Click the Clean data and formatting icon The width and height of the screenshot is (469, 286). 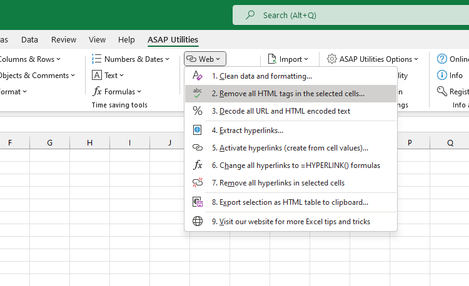click(198, 76)
